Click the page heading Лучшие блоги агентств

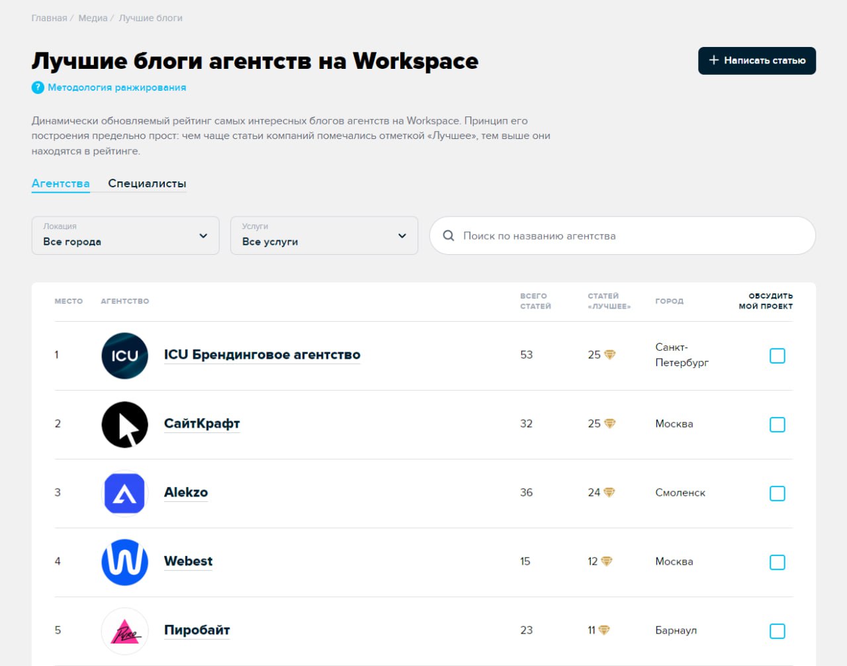click(x=255, y=61)
